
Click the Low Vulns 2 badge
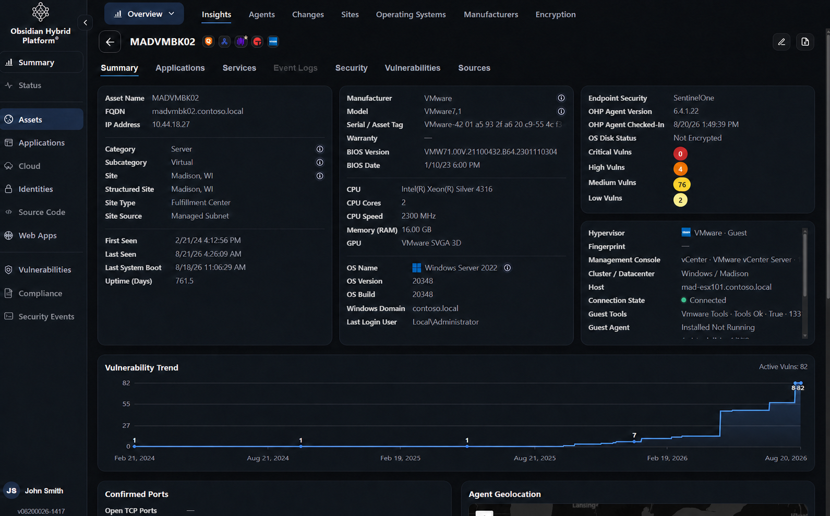click(680, 200)
